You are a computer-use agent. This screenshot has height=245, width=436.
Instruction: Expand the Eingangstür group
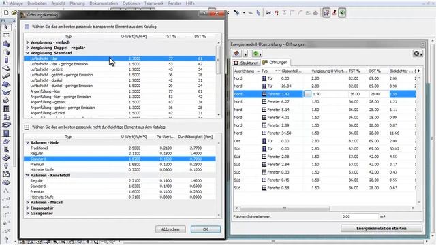[27, 208]
